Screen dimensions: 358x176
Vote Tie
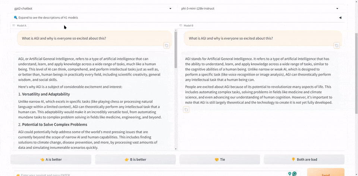coord(220,159)
